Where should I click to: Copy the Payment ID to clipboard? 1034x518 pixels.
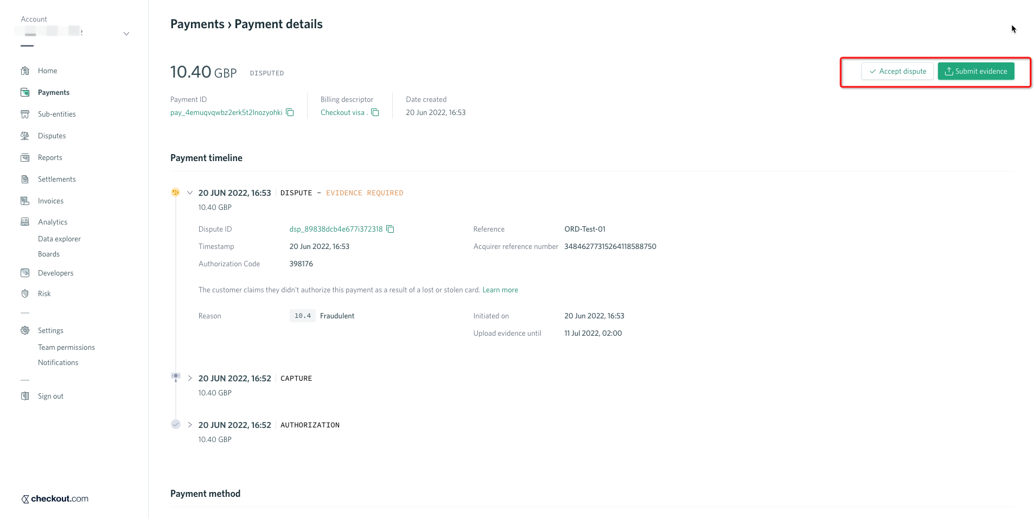(x=290, y=112)
